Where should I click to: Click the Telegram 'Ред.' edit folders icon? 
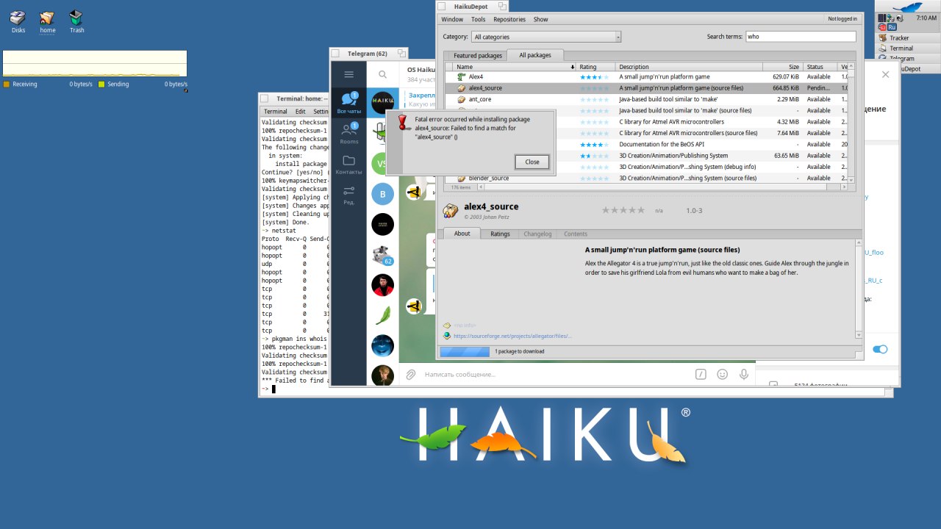pyautogui.click(x=348, y=195)
